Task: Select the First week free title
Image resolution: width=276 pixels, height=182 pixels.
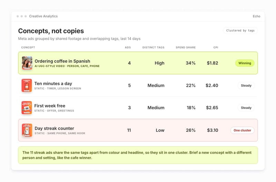Action: pyautogui.click(x=50, y=106)
